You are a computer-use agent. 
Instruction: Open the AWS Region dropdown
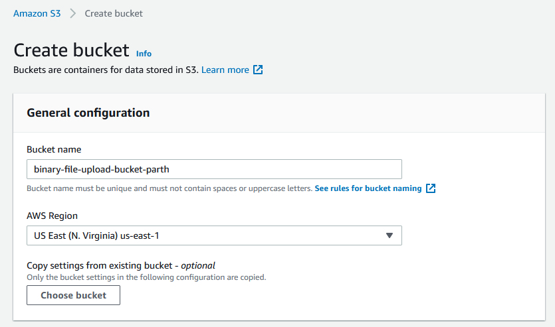click(x=214, y=235)
